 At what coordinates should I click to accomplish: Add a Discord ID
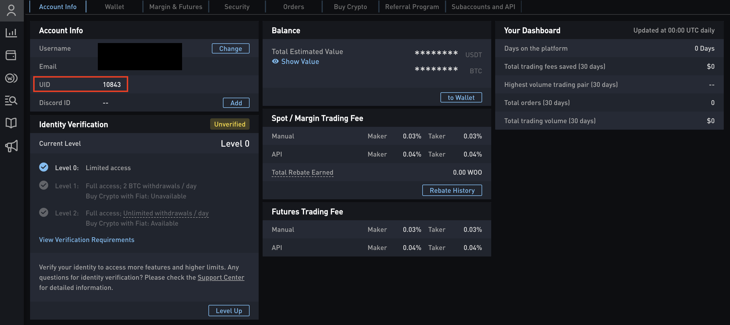pyautogui.click(x=236, y=103)
